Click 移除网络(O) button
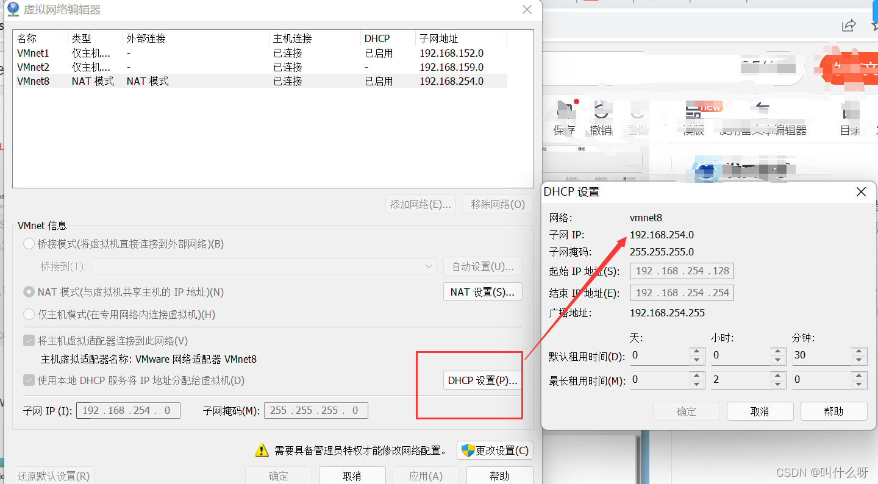The width and height of the screenshot is (878, 484). 498,204
